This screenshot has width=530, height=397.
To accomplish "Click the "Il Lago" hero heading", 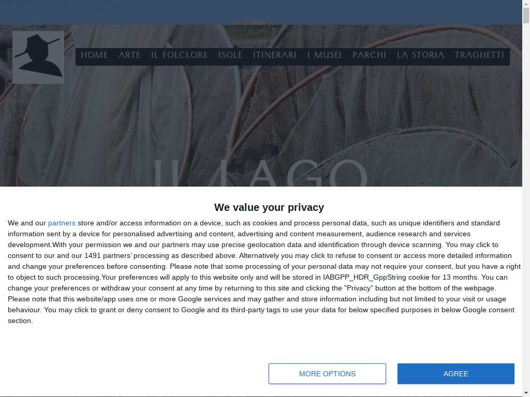I will tap(260, 174).
